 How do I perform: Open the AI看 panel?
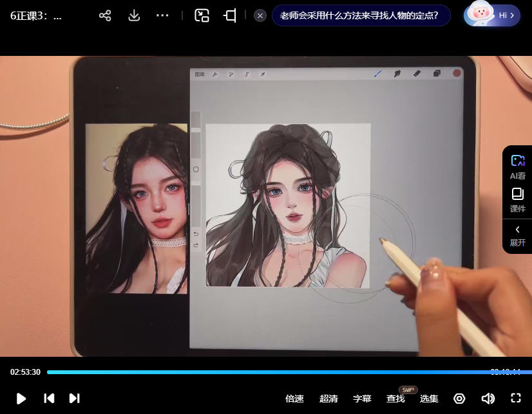point(517,166)
